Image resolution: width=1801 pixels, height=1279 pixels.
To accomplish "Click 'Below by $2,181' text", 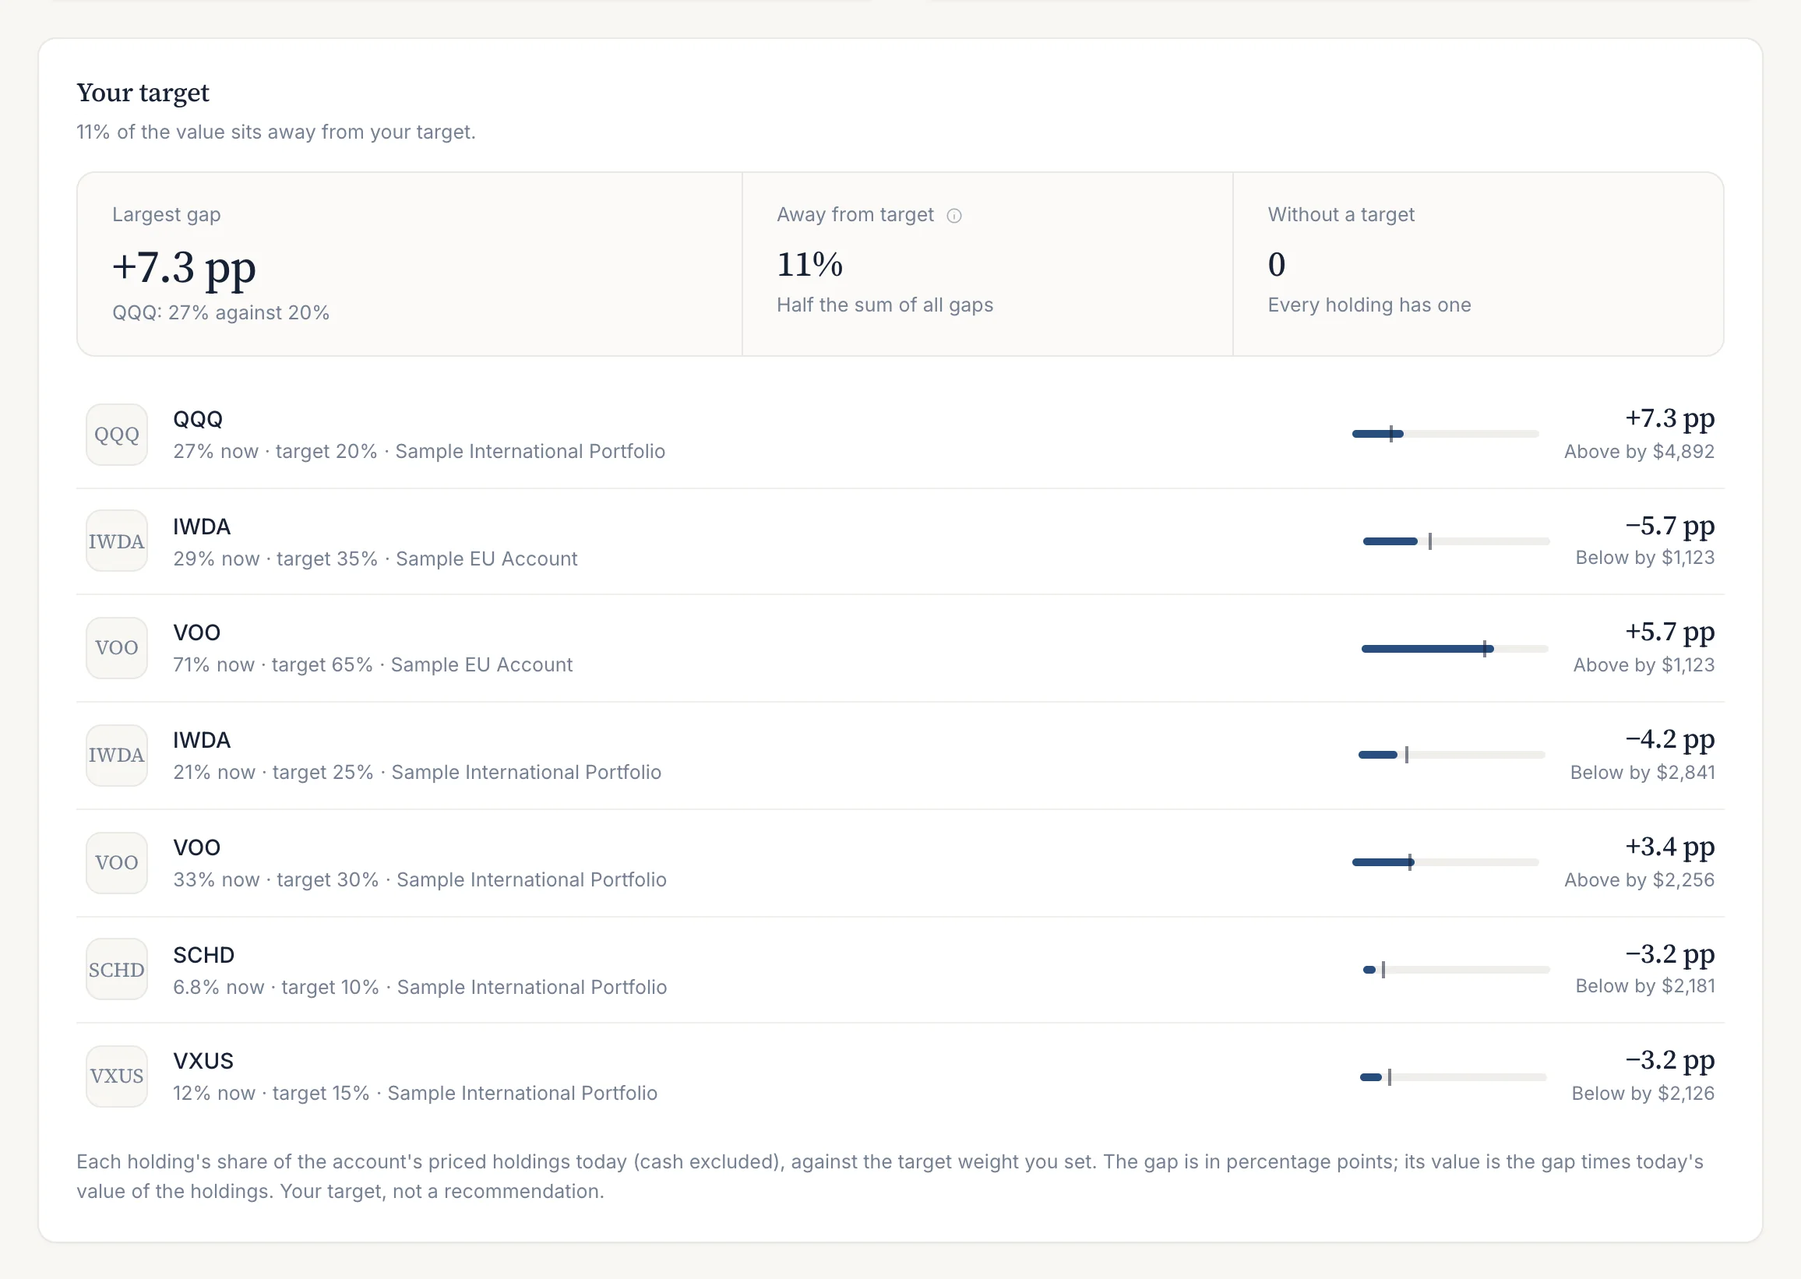I will click(x=1645, y=986).
